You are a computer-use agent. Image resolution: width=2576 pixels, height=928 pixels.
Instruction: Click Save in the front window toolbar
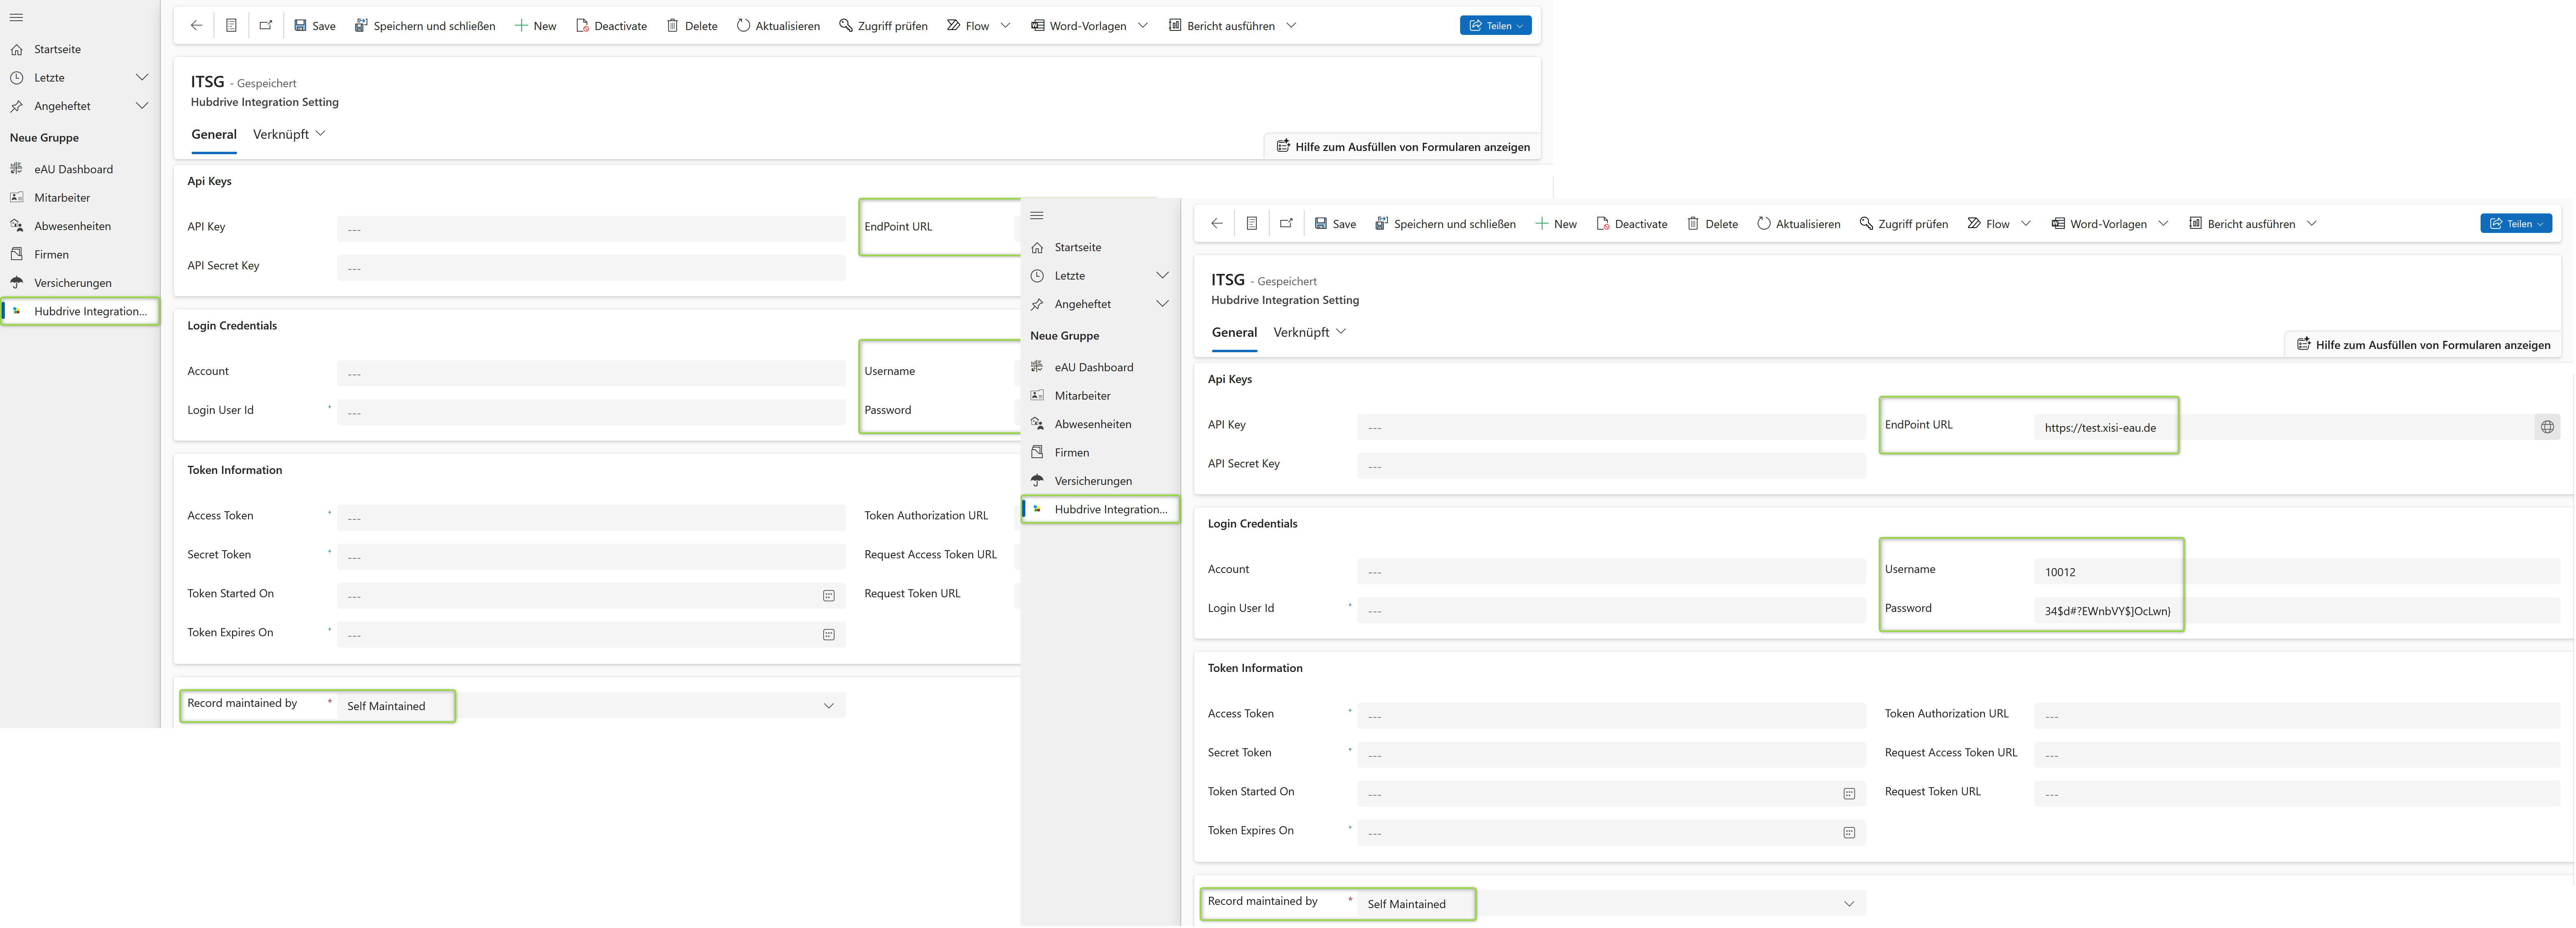pos(1335,224)
